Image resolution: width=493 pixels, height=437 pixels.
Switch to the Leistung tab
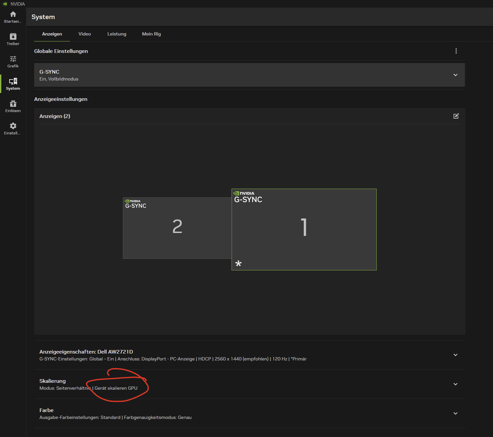(x=117, y=34)
